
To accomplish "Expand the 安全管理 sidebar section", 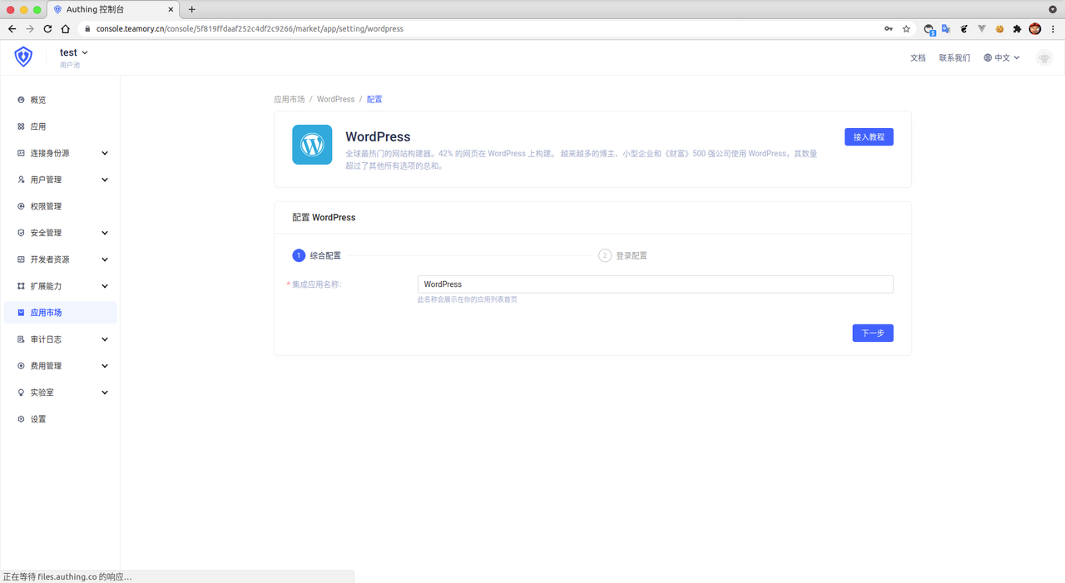I will (x=60, y=233).
